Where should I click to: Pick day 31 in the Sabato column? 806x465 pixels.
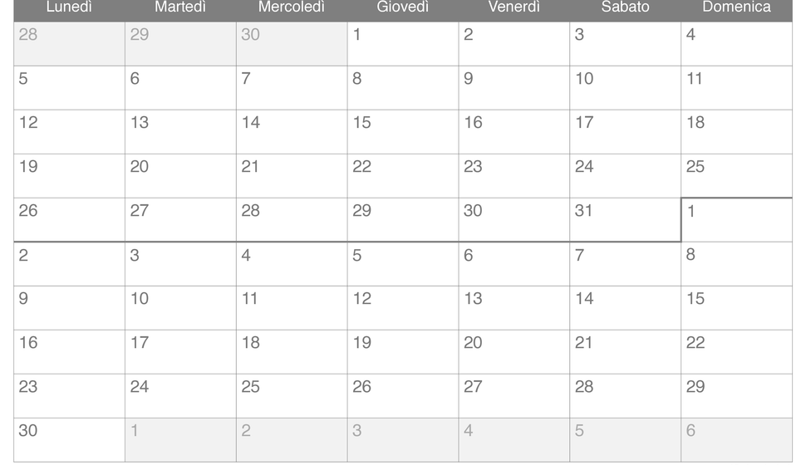[x=626, y=219]
